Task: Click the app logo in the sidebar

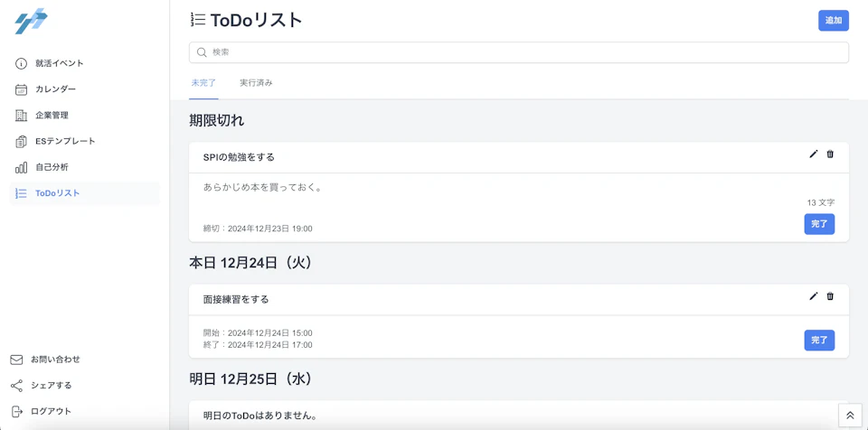Action: (31, 21)
